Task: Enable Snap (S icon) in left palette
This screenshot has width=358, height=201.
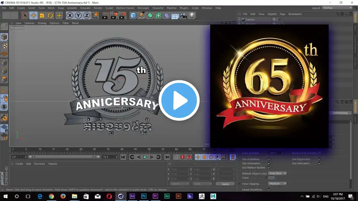Action: pyautogui.click(x=4, y=107)
